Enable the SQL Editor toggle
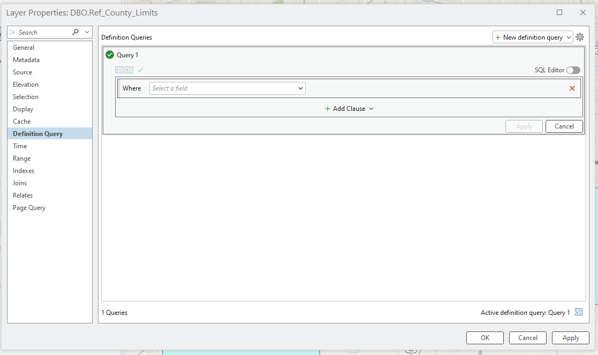Screen dimensions: 598x355 [573, 70]
